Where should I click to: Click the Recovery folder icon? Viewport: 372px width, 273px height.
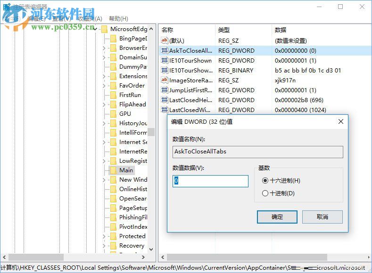114,246
